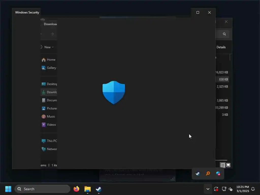Screen dimensions: 260x195
Task: Click the Steam icon in the tray overflow popup
Action: coord(198,174)
